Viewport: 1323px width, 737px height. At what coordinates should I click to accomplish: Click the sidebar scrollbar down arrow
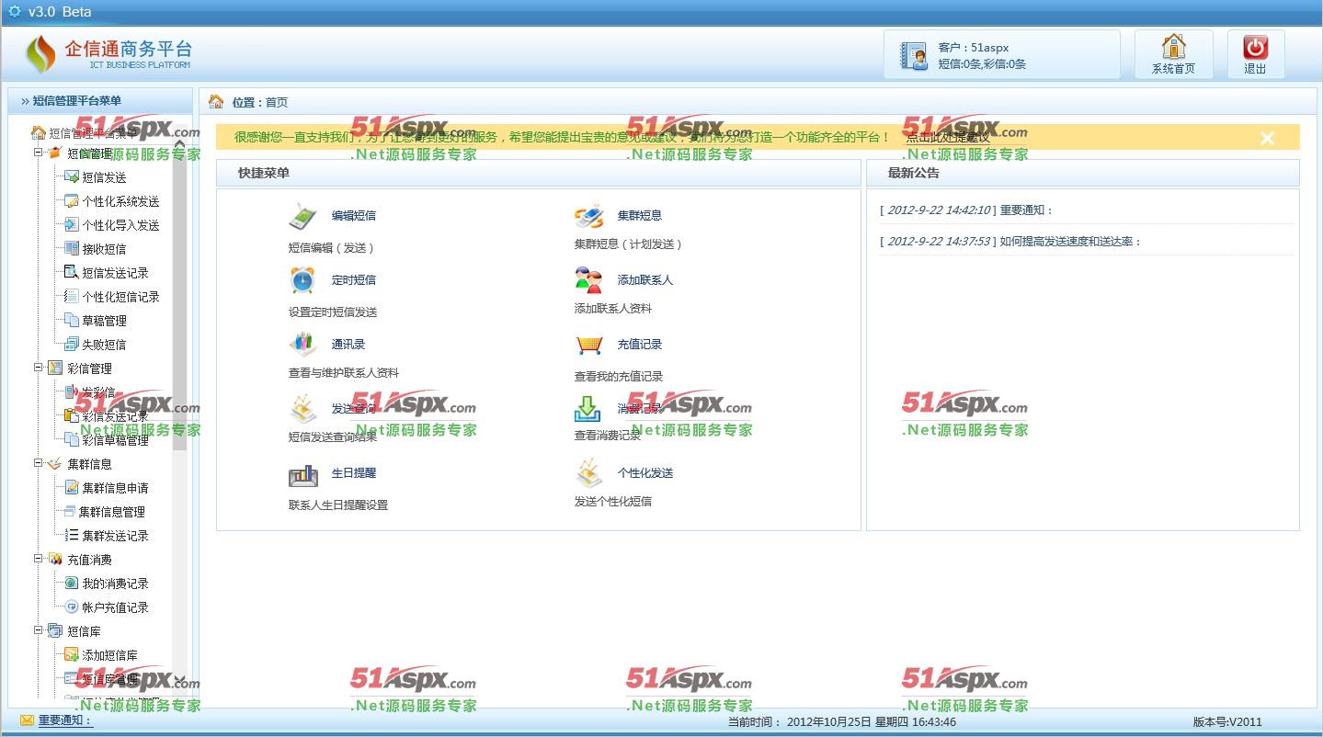179,681
